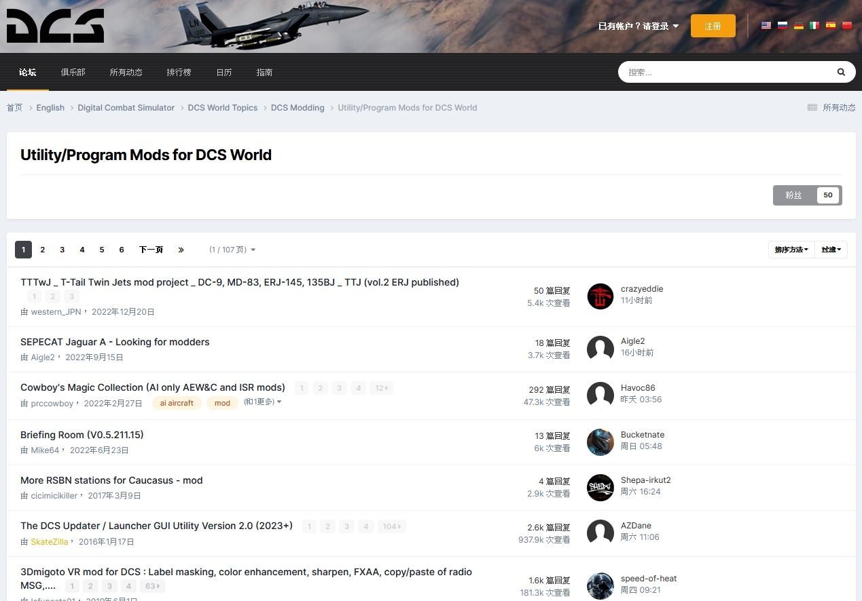Expand the (和1更多) tags dropdown

coord(263,402)
